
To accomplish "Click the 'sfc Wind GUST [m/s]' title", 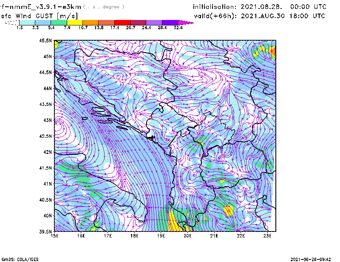I will [x=39, y=16].
